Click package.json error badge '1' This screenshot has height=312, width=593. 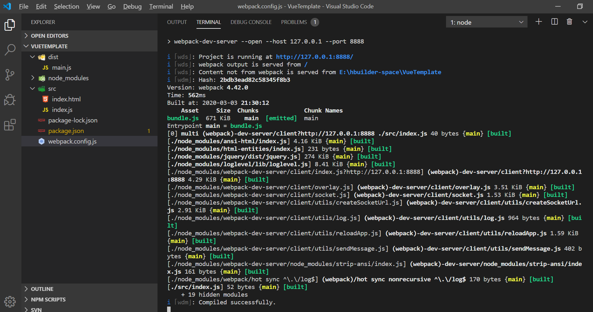coord(149,131)
